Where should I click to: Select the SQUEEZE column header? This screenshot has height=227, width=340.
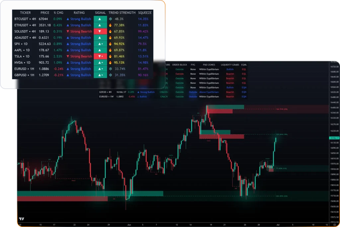(x=144, y=13)
